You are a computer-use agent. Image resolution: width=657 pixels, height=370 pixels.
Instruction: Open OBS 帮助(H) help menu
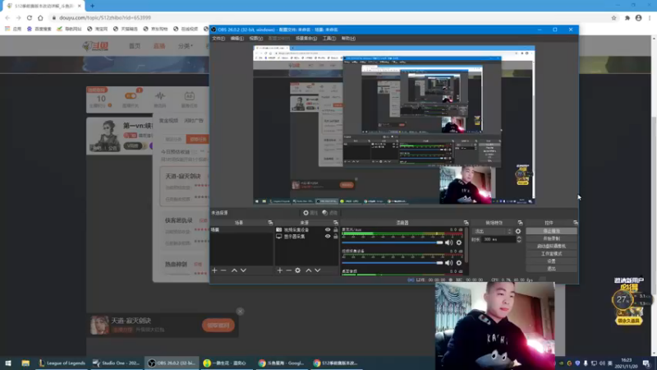(x=348, y=38)
